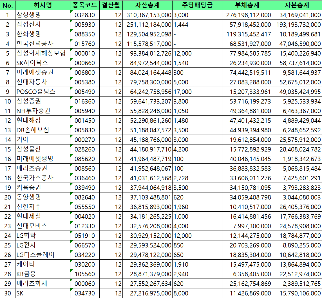Viewport: 322px width, 298px height.
Task: Select the DB손해보험 cell
Action: [x=43, y=130]
